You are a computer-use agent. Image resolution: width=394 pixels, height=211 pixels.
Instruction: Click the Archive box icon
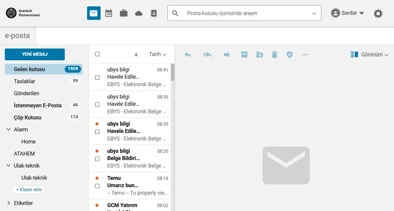244,55
